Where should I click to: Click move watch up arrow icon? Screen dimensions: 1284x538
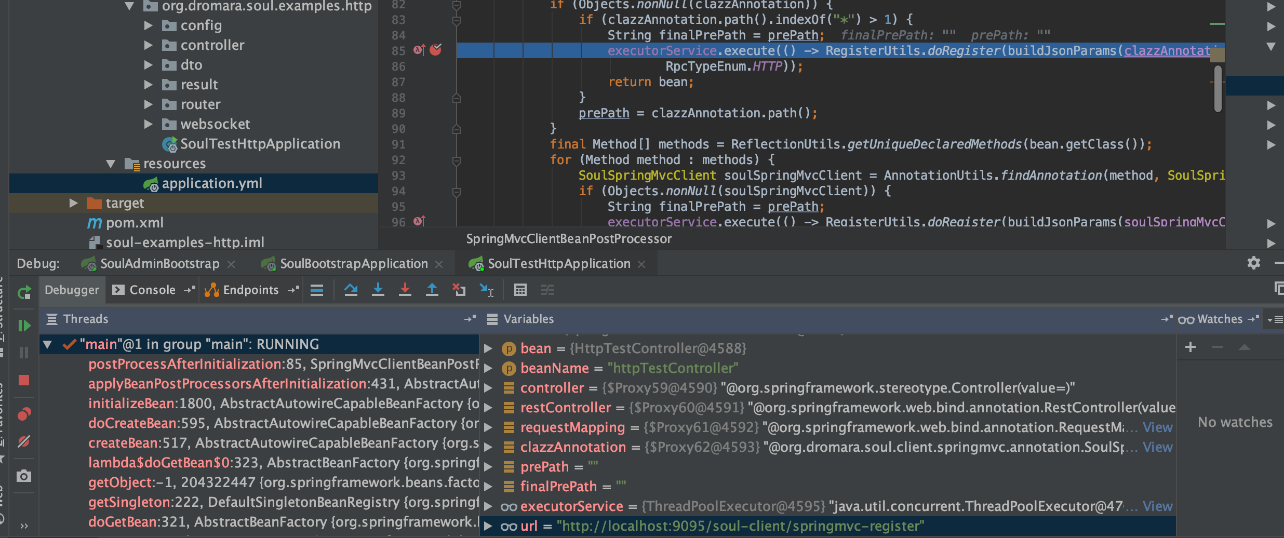(x=1245, y=347)
